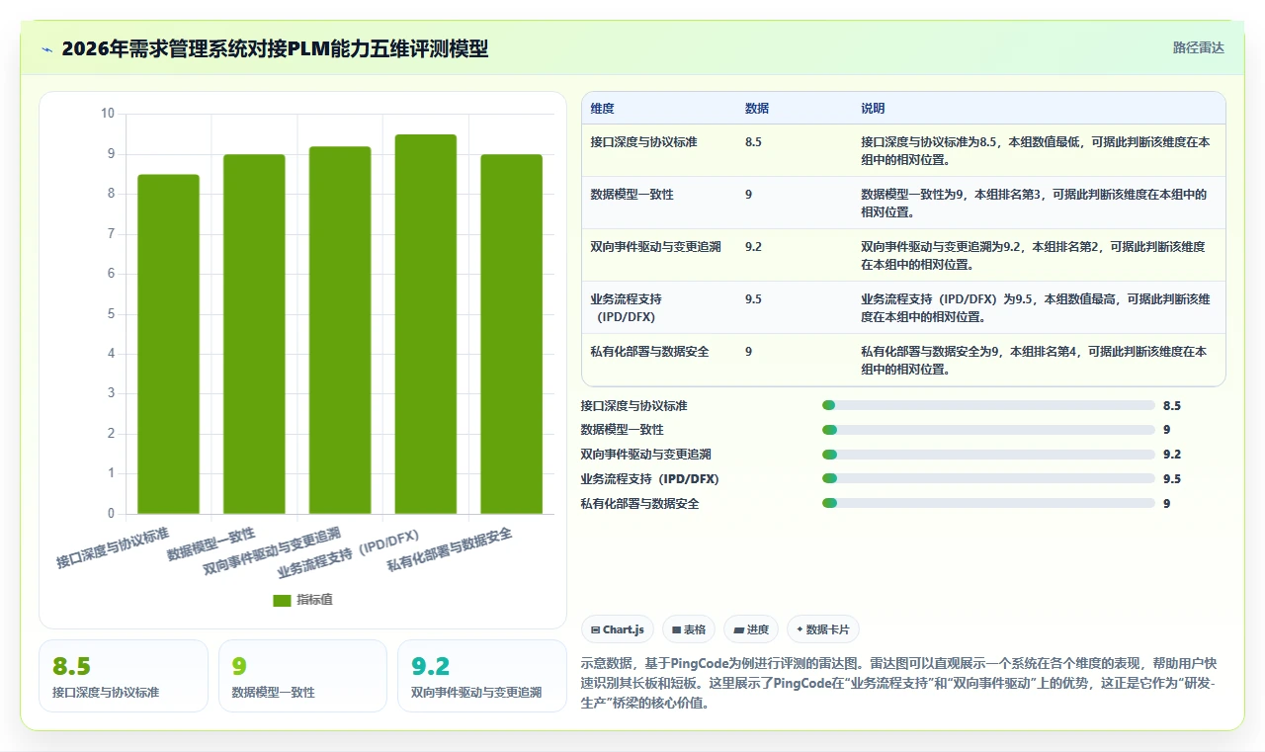The image size is (1265, 752).
Task: Click the 私有化部署与数据安全 progress bar
Action: click(988, 503)
